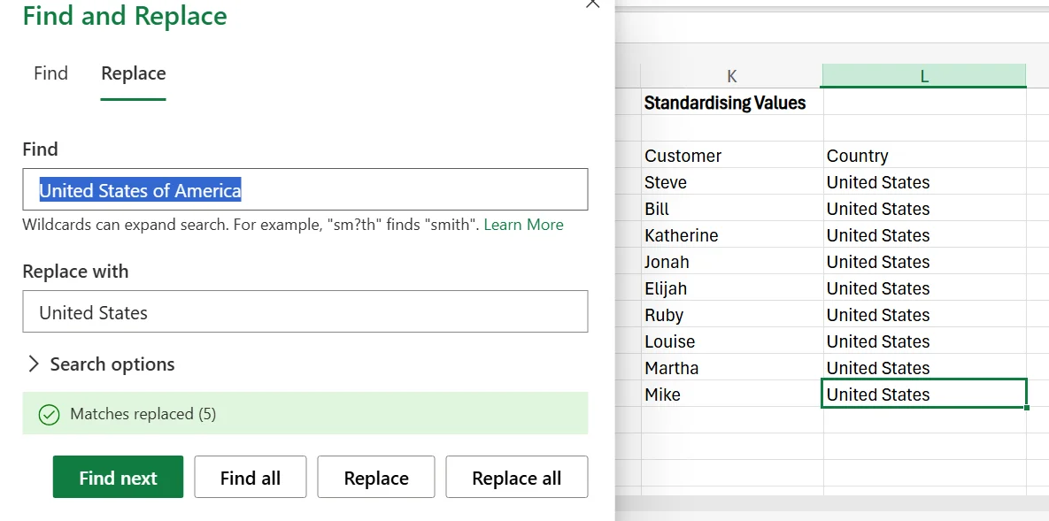This screenshot has width=1049, height=521.
Task: Switch to the Find tab
Action: [x=50, y=73]
